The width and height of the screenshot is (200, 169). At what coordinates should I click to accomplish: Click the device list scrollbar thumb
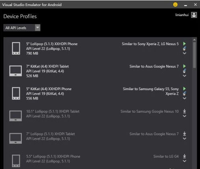click(194, 55)
